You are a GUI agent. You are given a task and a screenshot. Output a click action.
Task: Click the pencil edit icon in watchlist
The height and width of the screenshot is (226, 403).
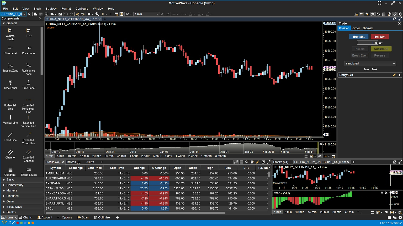tap(258, 162)
